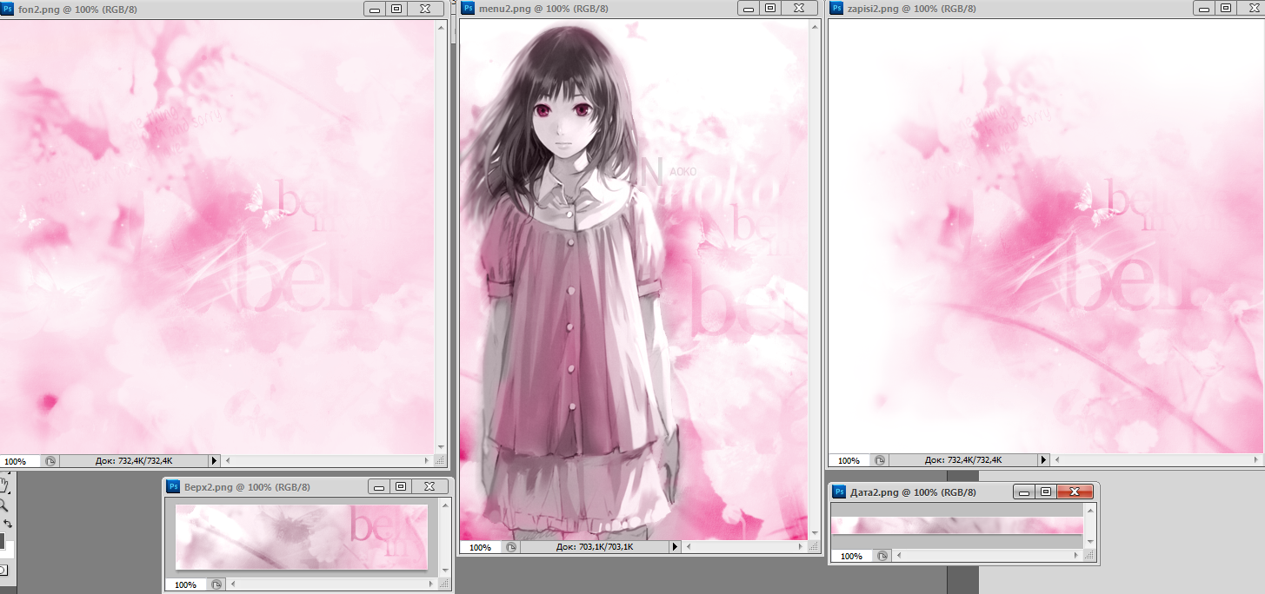1265x594 pixels.
Task: Click the Ps icon of Дата2.png window
Action: (840, 492)
